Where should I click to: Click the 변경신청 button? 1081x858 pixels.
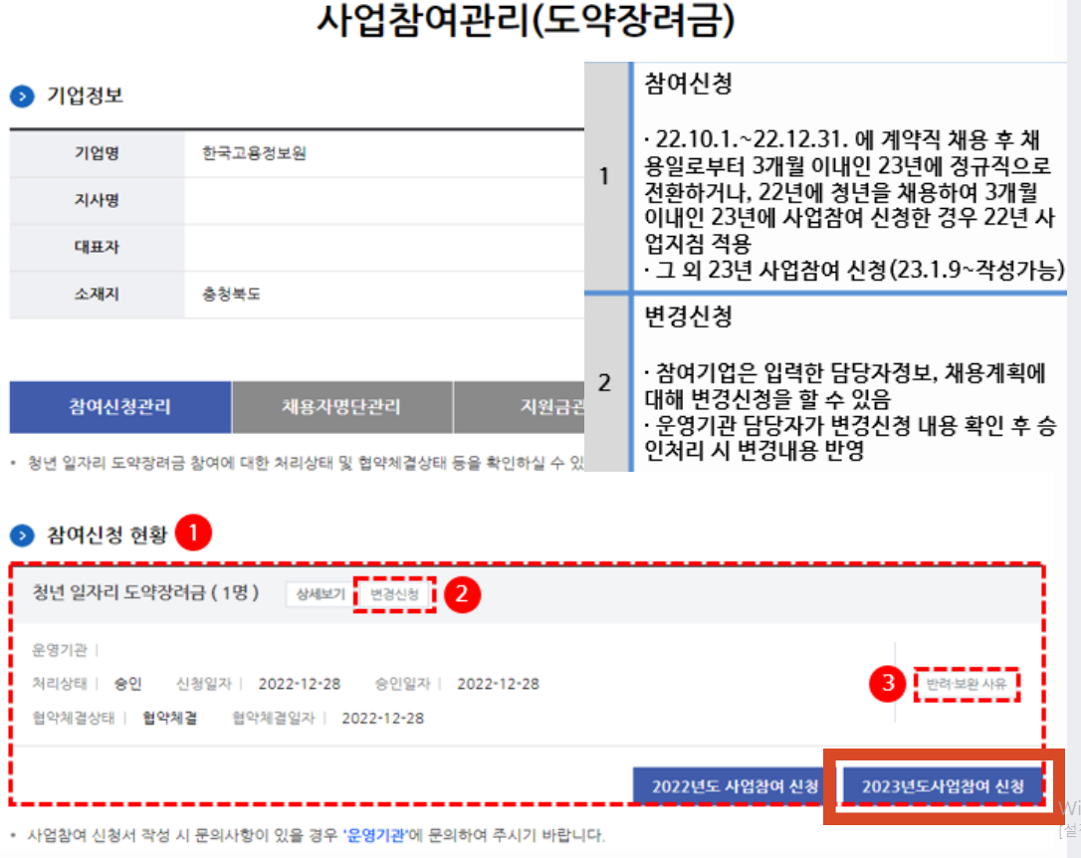(x=394, y=594)
